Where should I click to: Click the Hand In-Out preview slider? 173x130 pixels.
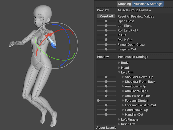click(x=106, y=115)
